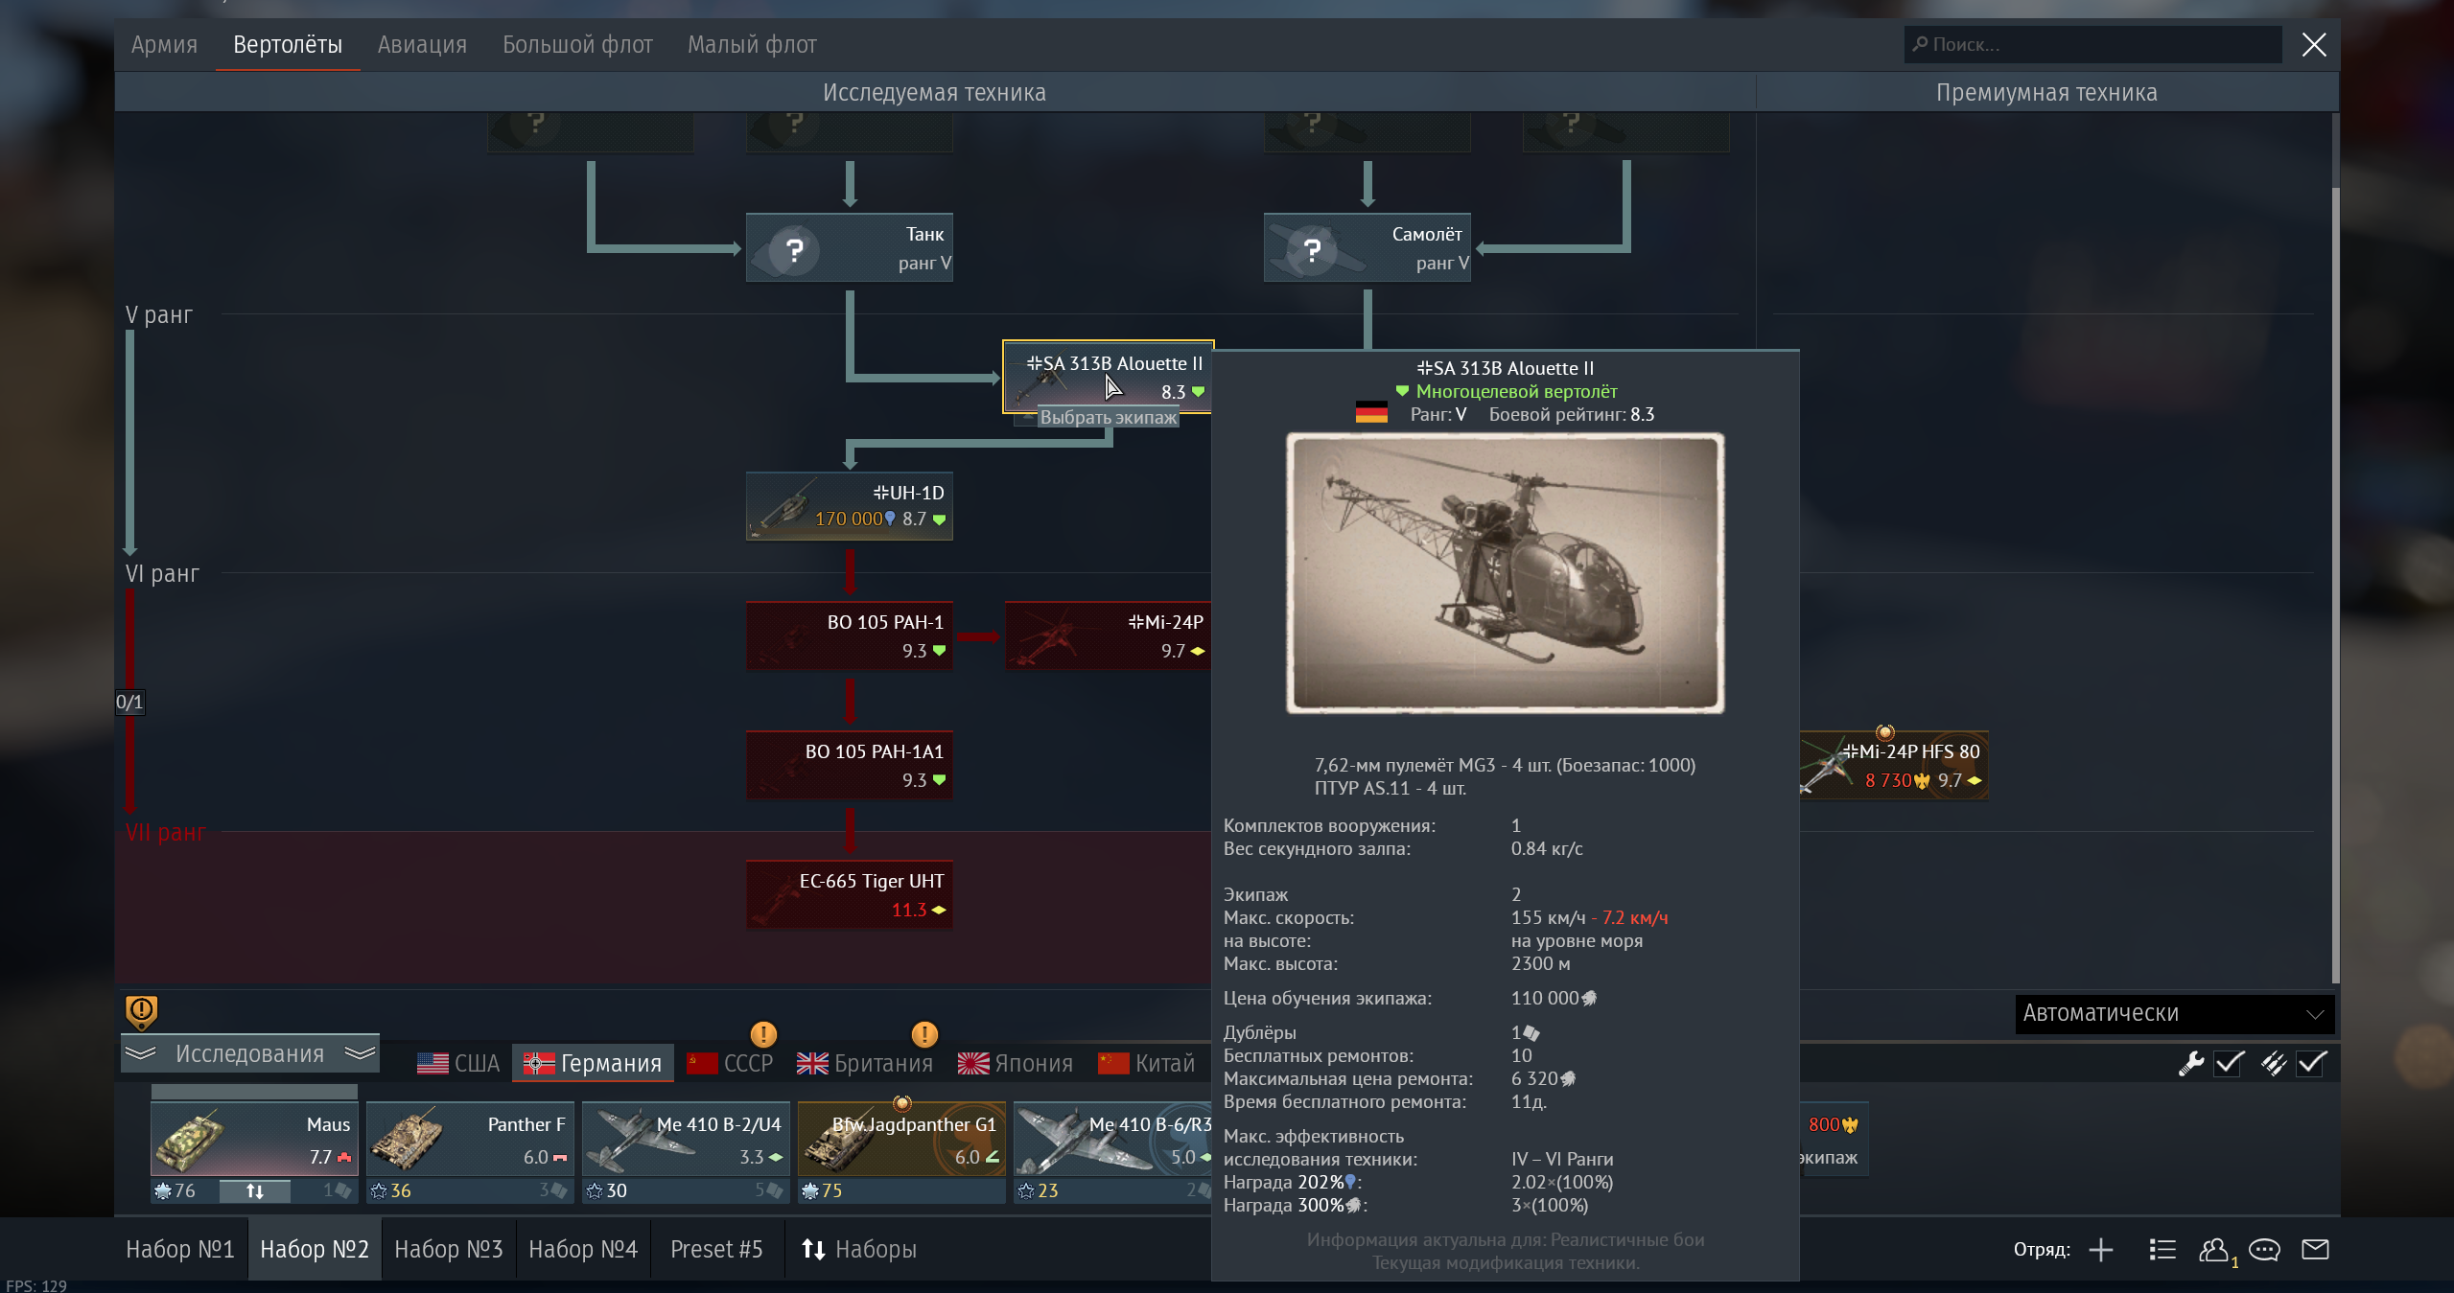
Task: Click the wrench auto-repair icon
Action: coord(2190,1063)
